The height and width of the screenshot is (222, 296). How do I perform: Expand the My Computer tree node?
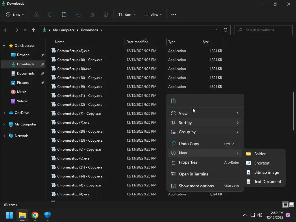click(4, 124)
